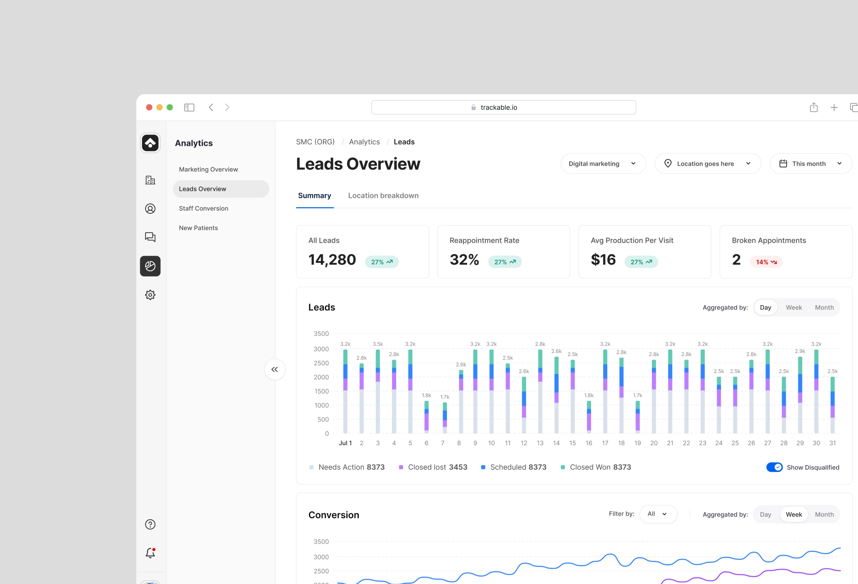The image size is (858, 584).
Task: Aggregate Leads chart by Week
Action: coord(794,307)
